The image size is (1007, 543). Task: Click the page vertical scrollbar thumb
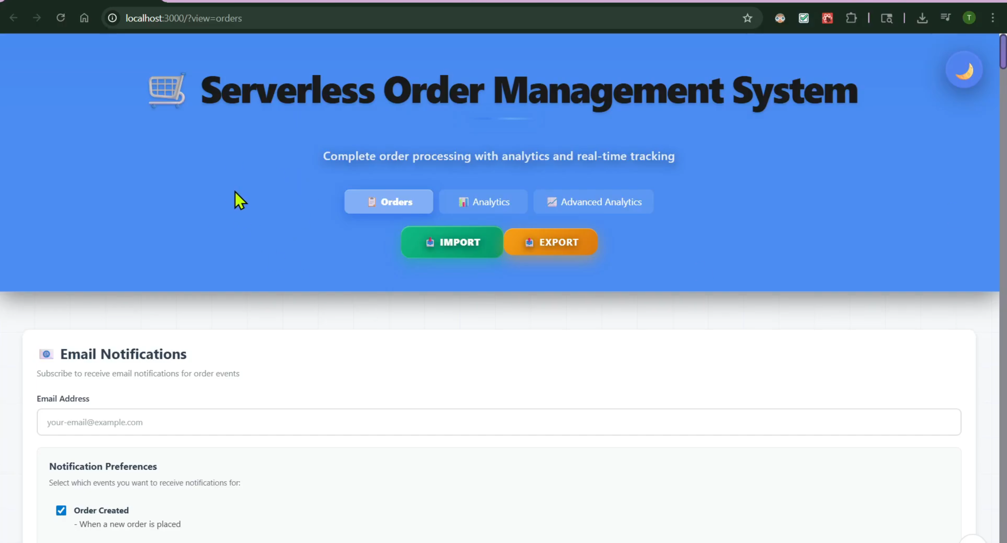(x=1003, y=51)
